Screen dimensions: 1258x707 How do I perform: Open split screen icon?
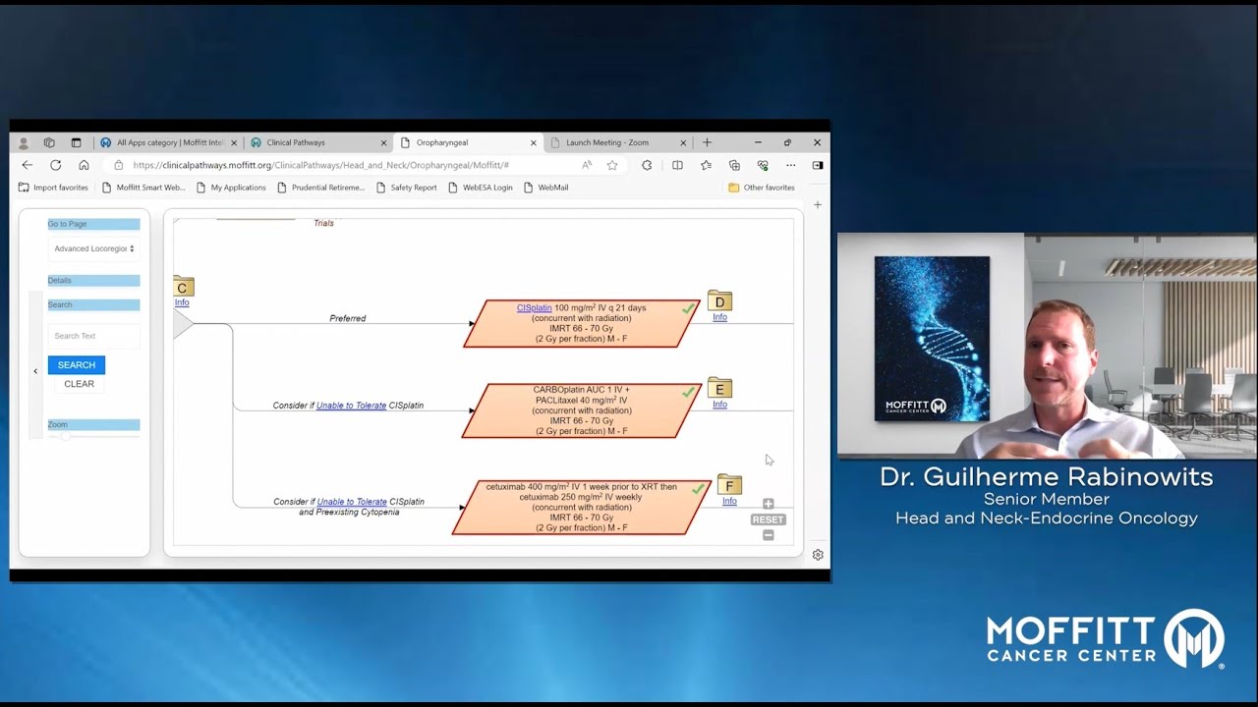tap(677, 165)
